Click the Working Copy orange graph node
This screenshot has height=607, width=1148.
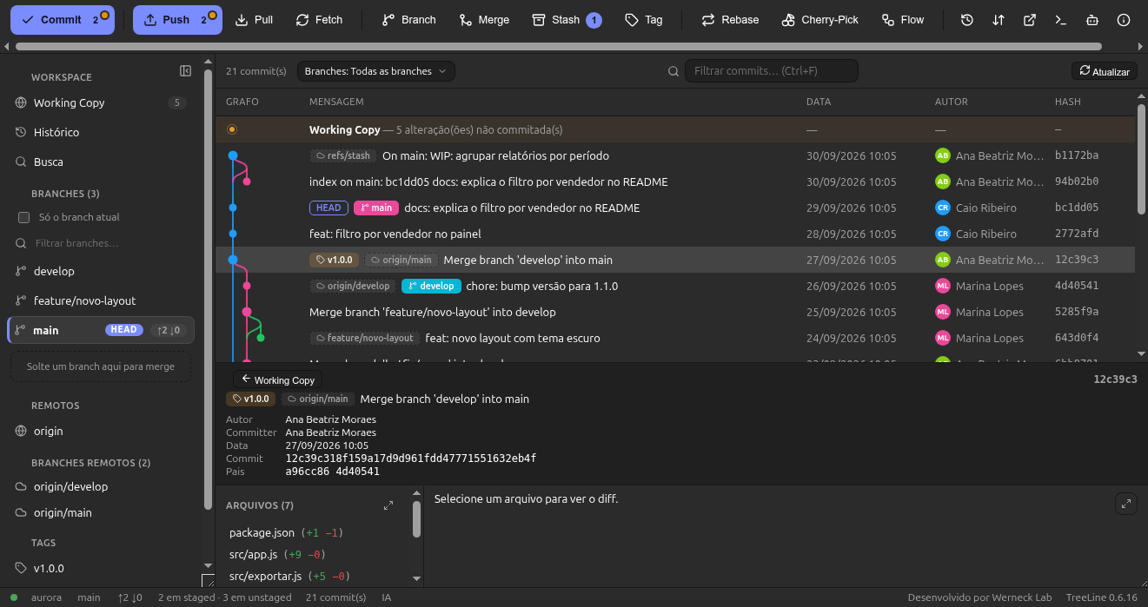pyautogui.click(x=232, y=129)
